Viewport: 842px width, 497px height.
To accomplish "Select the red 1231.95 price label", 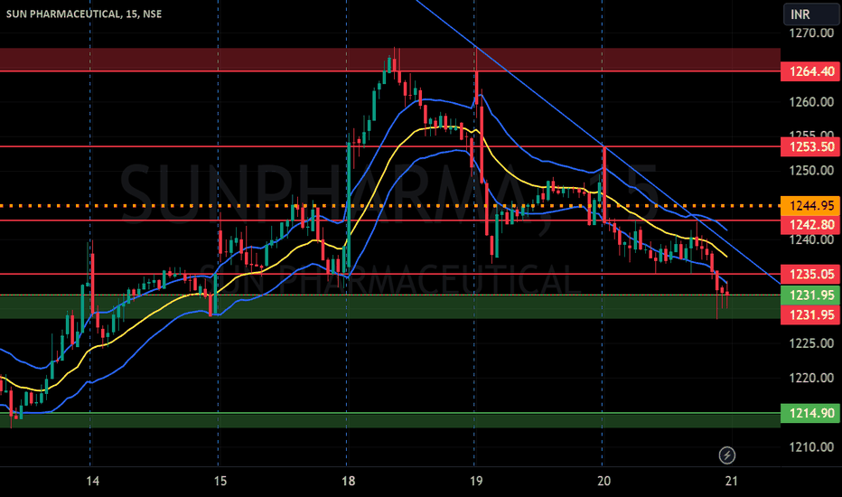I will [810, 314].
